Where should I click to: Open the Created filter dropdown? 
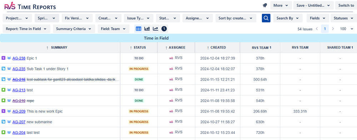(x=108, y=18)
